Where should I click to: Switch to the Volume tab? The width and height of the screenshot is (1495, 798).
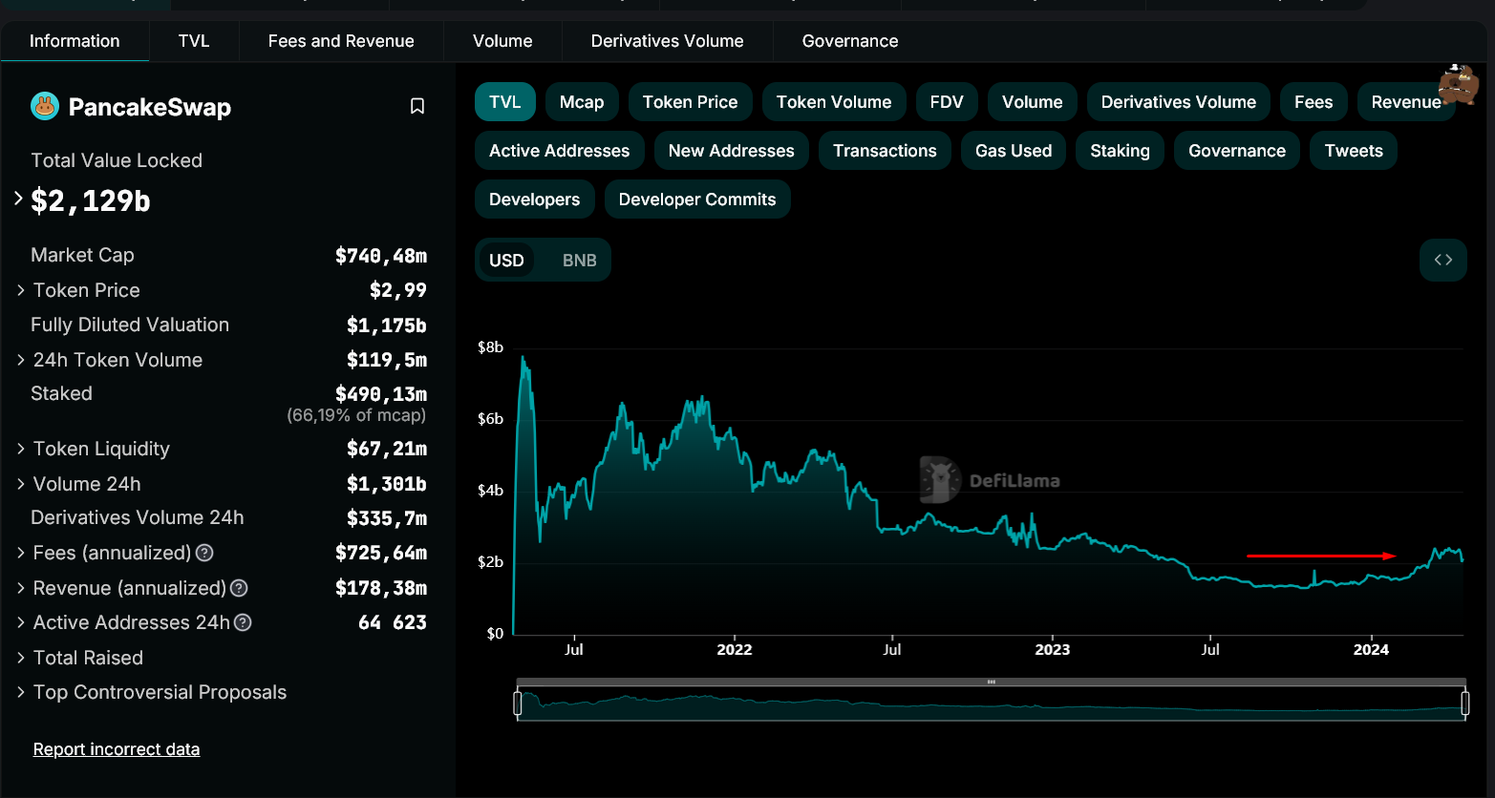502,41
